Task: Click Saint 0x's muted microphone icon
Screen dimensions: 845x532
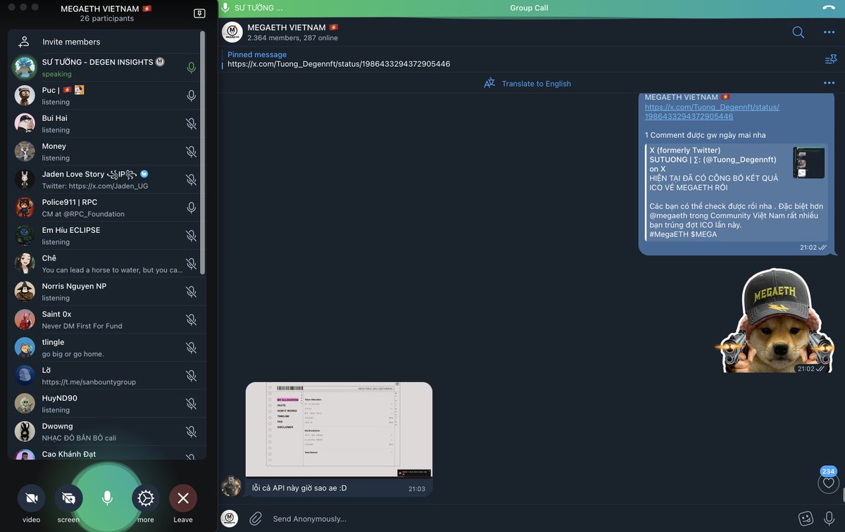Action: [x=191, y=319]
